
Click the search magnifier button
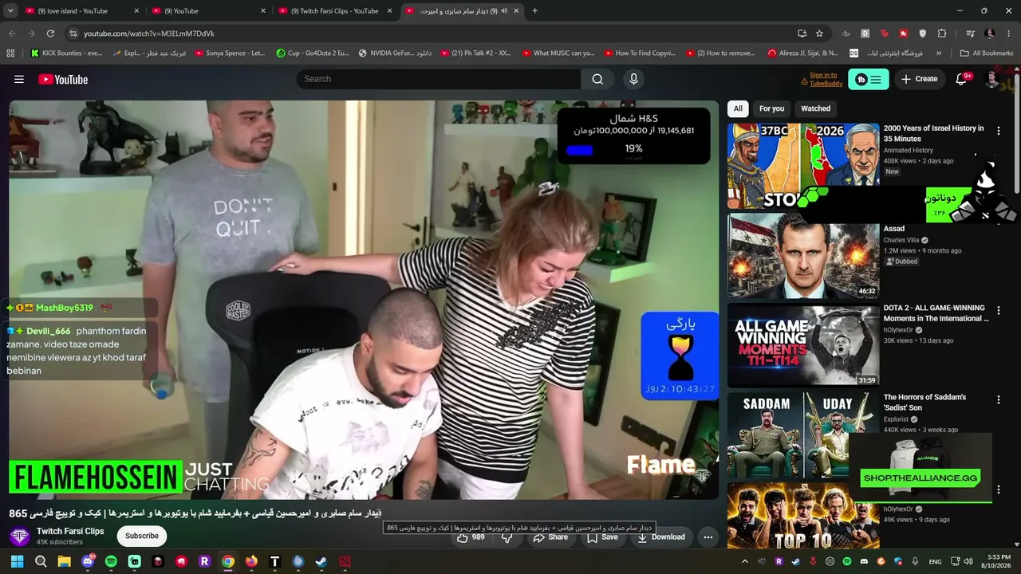[597, 79]
